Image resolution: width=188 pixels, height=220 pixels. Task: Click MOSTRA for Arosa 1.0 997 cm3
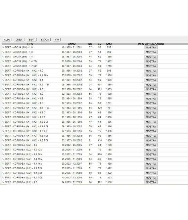(151, 48)
